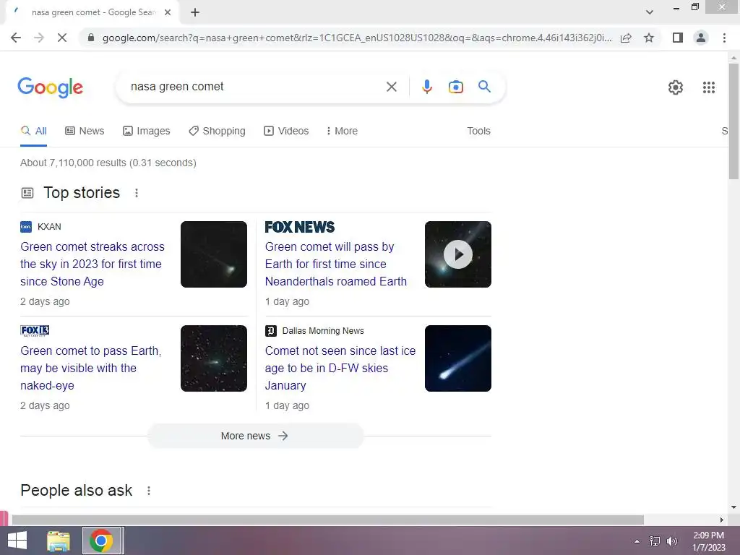
Task: Search by image with camera icon
Action: (455, 87)
